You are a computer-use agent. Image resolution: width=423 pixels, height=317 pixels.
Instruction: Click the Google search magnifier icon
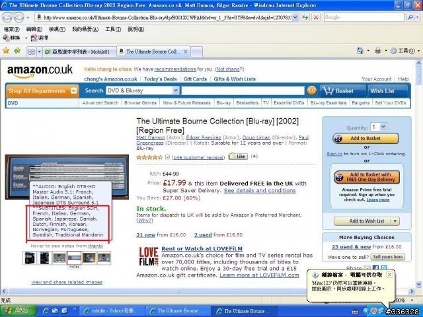(410, 18)
